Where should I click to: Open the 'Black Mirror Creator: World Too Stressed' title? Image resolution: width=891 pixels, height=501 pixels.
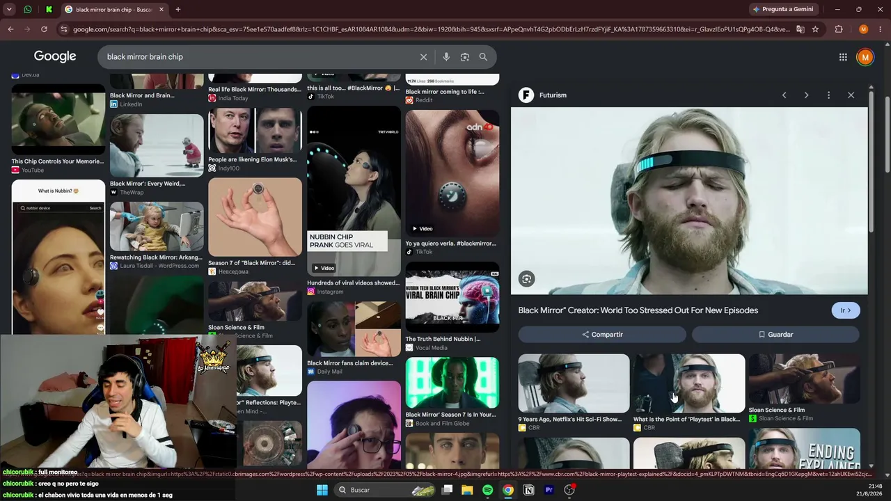coord(638,310)
